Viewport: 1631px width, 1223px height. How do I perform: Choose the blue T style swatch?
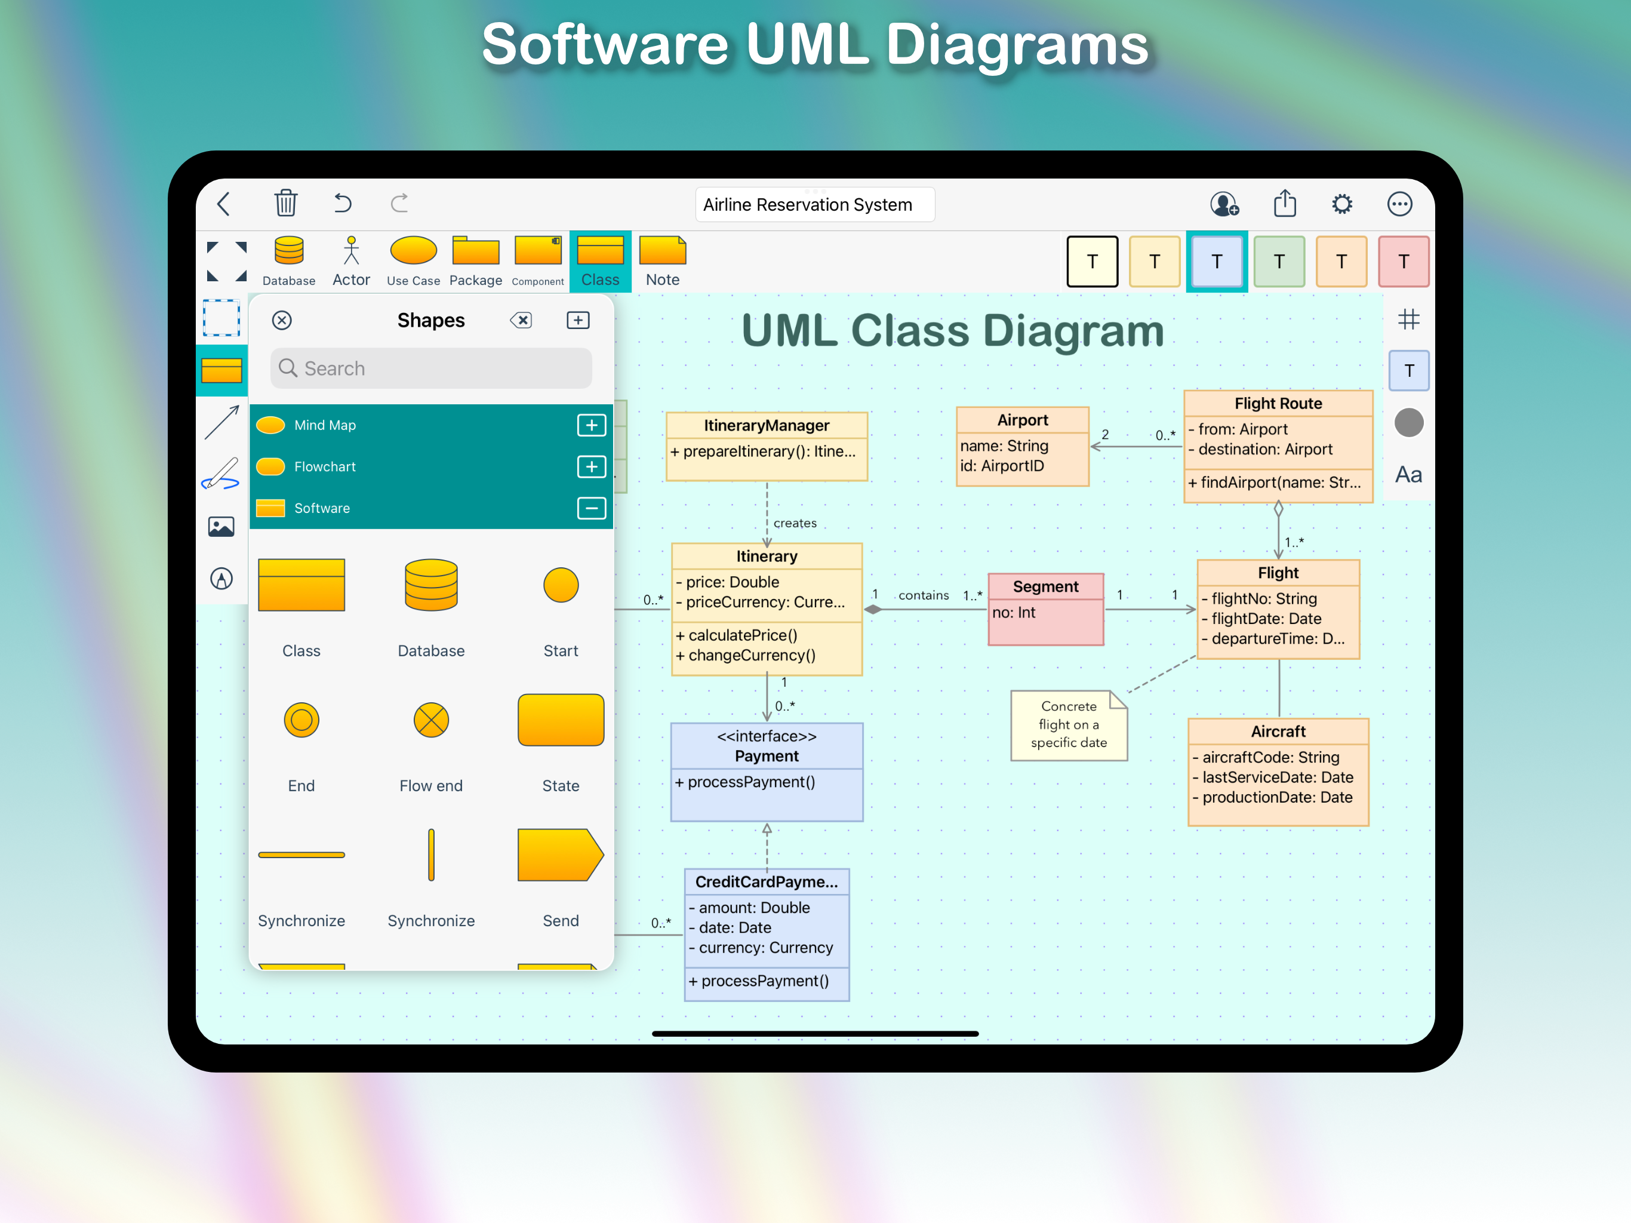(1217, 261)
